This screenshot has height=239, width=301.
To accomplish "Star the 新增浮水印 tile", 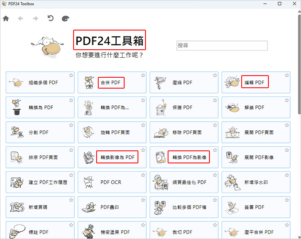I will (x=287, y=175).
